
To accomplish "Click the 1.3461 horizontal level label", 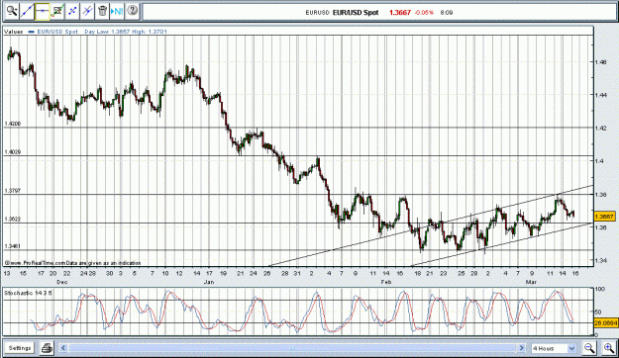I will 12,246.
